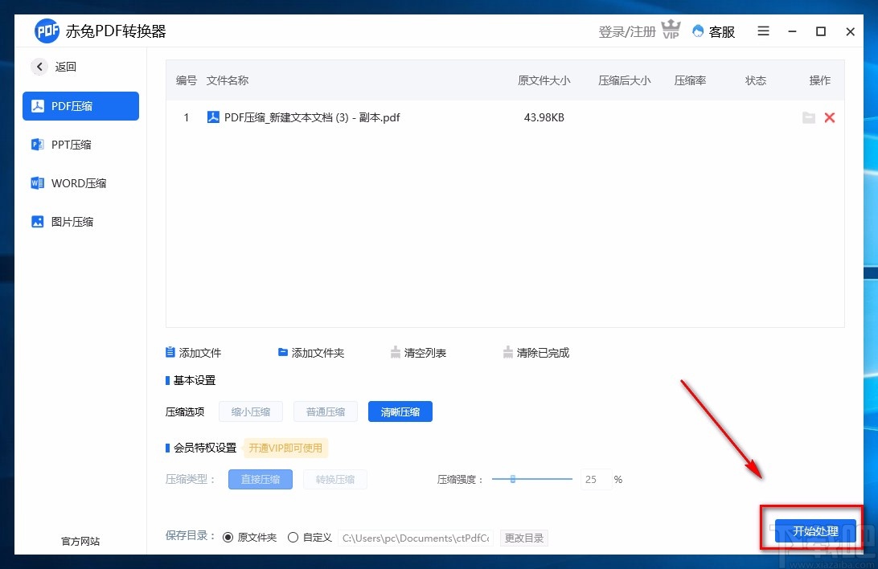Choose the 自定义 save directory option
This screenshot has height=569, width=878.
(293, 538)
